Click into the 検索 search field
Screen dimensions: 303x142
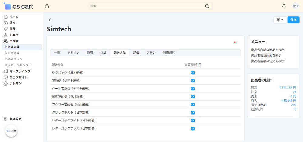click(x=145, y=6)
